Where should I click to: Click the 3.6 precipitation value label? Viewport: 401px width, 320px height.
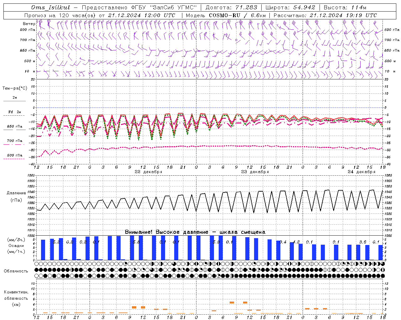pyautogui.click(x=362, y=242)
